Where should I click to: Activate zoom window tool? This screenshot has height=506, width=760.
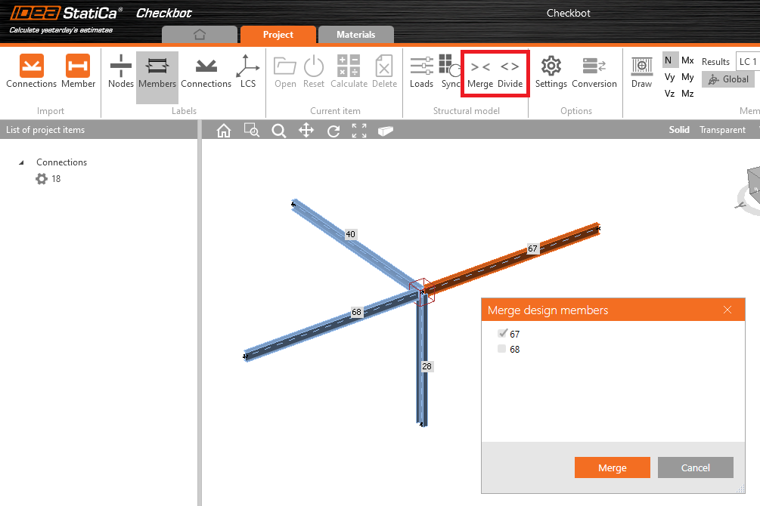(x=251, y=130)
